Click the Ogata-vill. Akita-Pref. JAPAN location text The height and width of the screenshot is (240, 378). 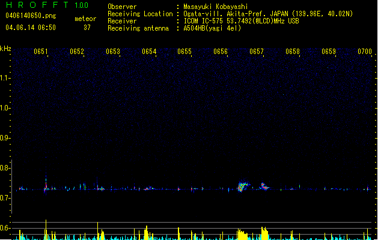[x=268, y=14]
